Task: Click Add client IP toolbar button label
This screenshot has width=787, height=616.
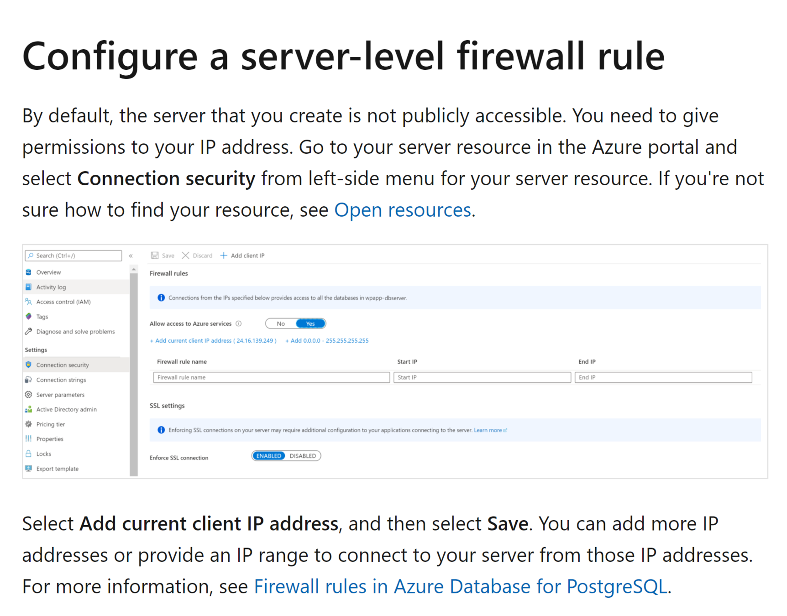Action: 247,256
